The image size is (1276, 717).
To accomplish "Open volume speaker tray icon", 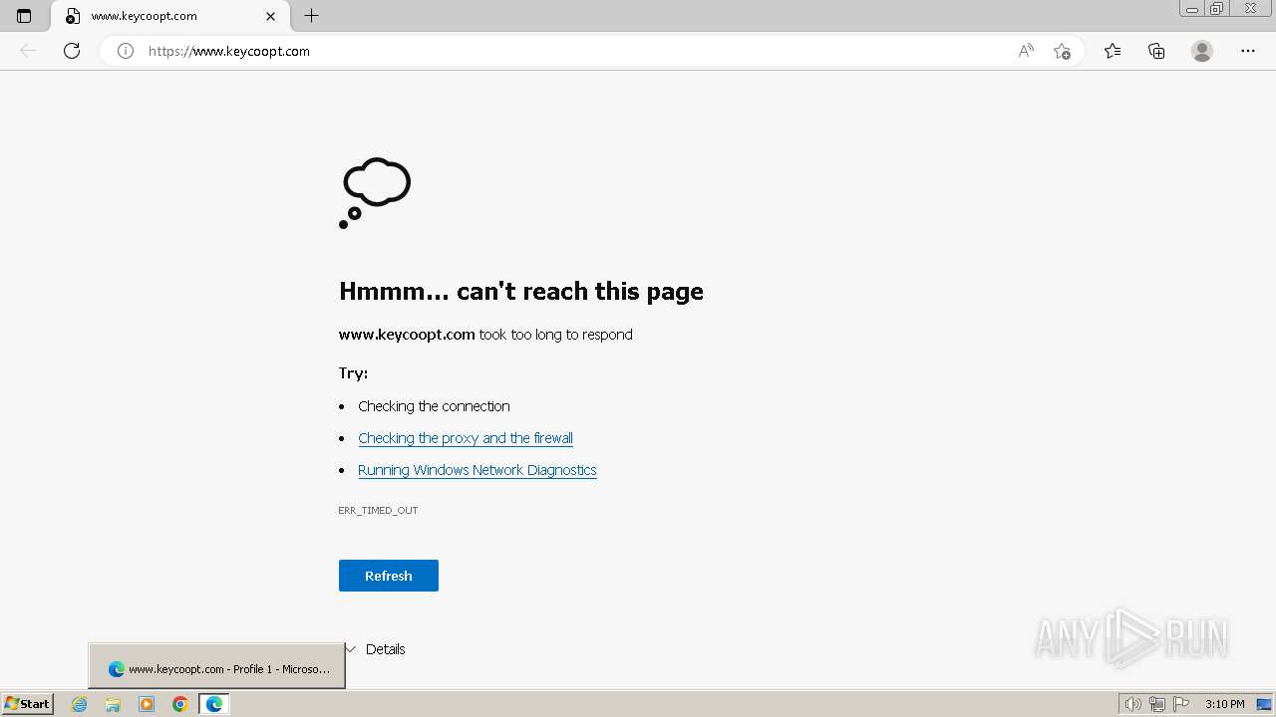I will point(1133,704).
